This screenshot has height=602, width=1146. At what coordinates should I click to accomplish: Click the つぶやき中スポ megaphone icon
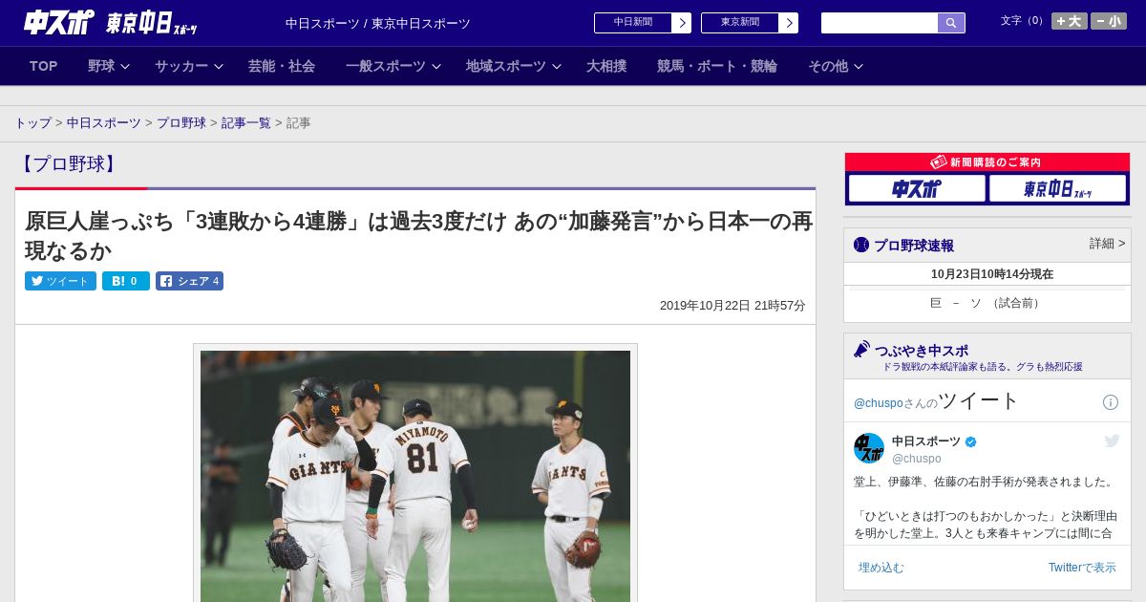[x=861, y=350]
